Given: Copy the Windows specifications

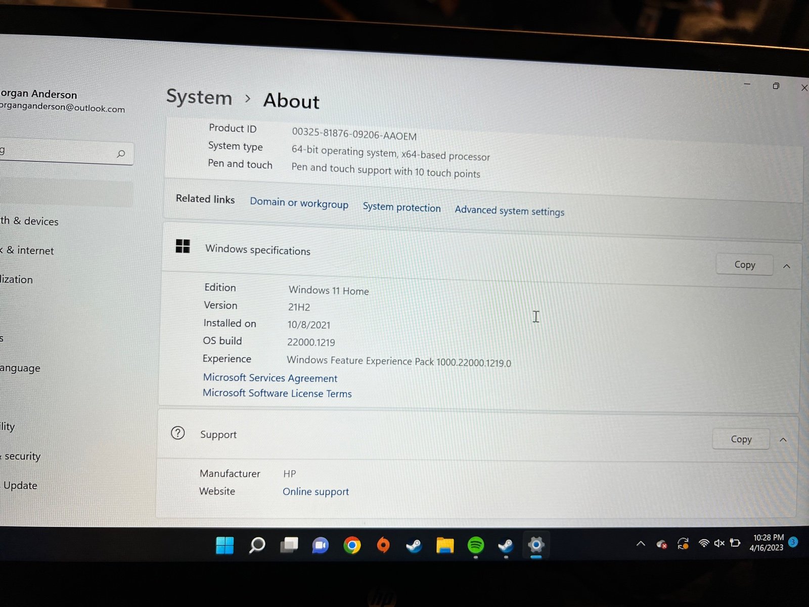Looking at the screenshot, I should pyautogui.click(x=744, y=265).
